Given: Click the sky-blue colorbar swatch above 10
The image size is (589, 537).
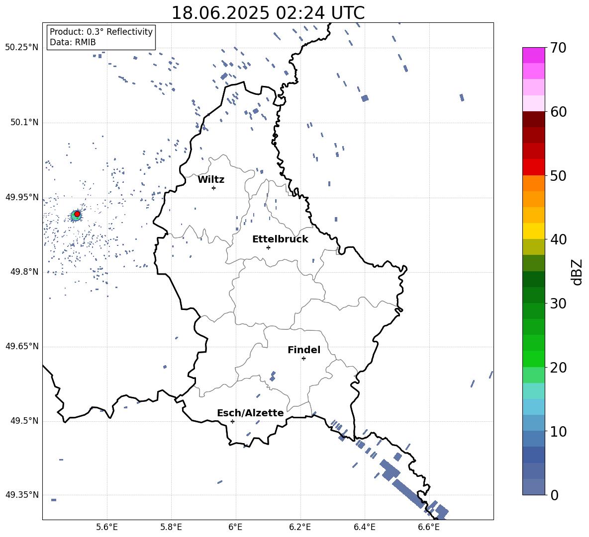Looking at the screenshot, I should pyautogui.click(x=533, y=407).
